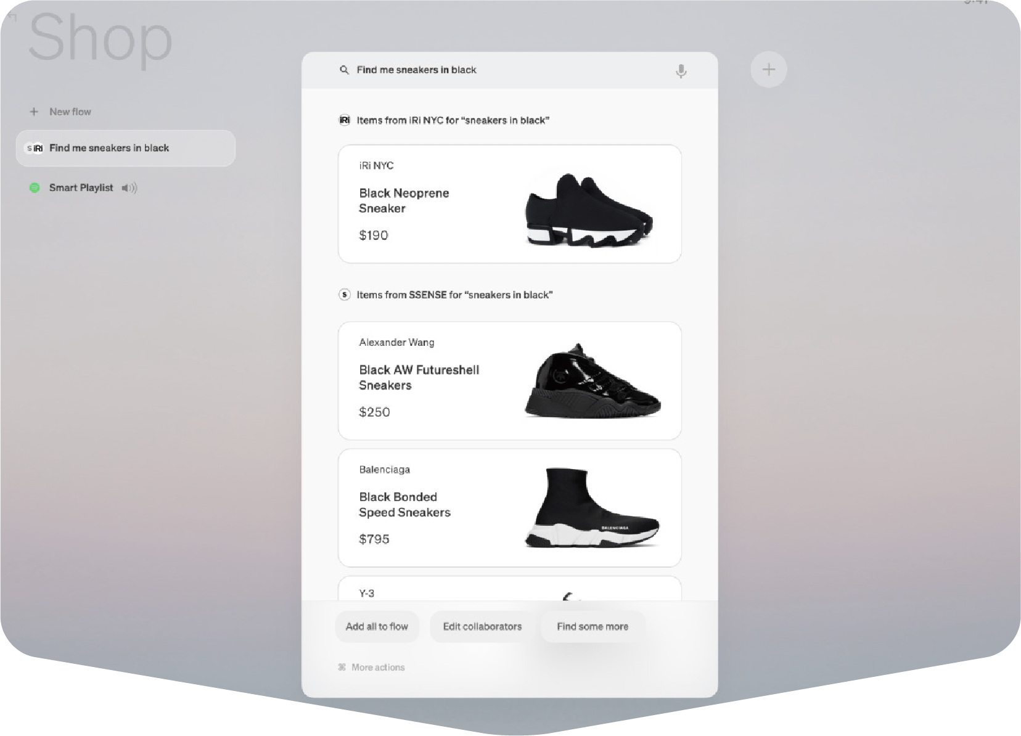Open the Smart Playlist flow
The height and width of the screenshot is (736, 1021).
pyautogui.click(x=83, y=187)
